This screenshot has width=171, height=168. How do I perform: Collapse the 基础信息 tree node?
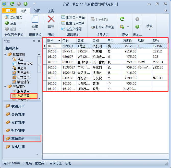point(5,54)
